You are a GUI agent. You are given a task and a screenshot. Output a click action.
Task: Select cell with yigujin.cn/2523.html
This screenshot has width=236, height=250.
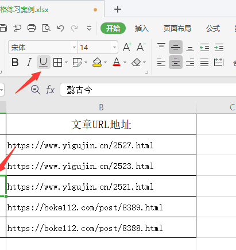101,166
